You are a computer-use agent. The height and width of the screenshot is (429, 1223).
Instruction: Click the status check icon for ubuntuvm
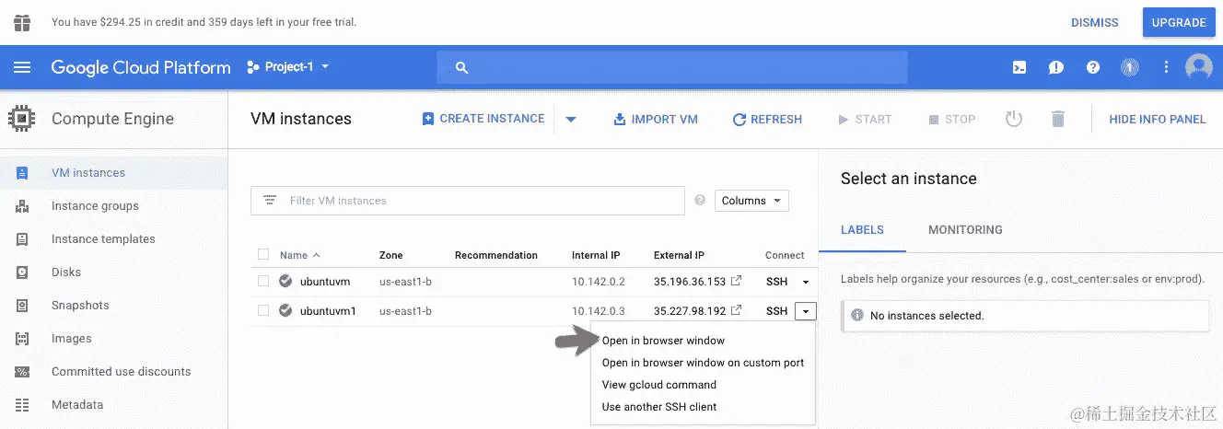pyautogui.click(x=285, y=282)
